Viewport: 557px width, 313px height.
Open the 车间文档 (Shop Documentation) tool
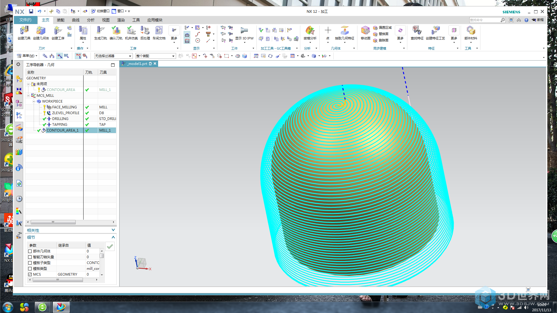tap(159, 33)
